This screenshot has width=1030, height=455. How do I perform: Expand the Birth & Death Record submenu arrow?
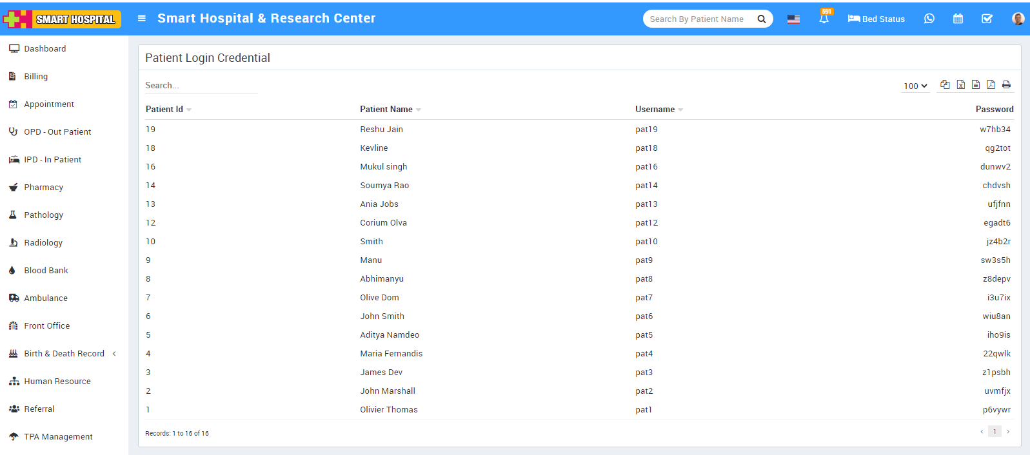click(x=114, y=354)
